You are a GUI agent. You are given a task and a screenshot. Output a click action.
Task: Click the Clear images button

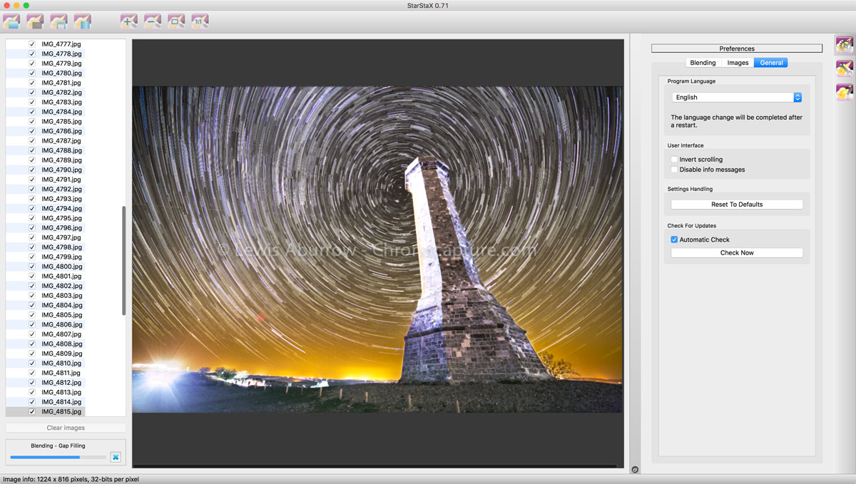(x=66, y=428)
